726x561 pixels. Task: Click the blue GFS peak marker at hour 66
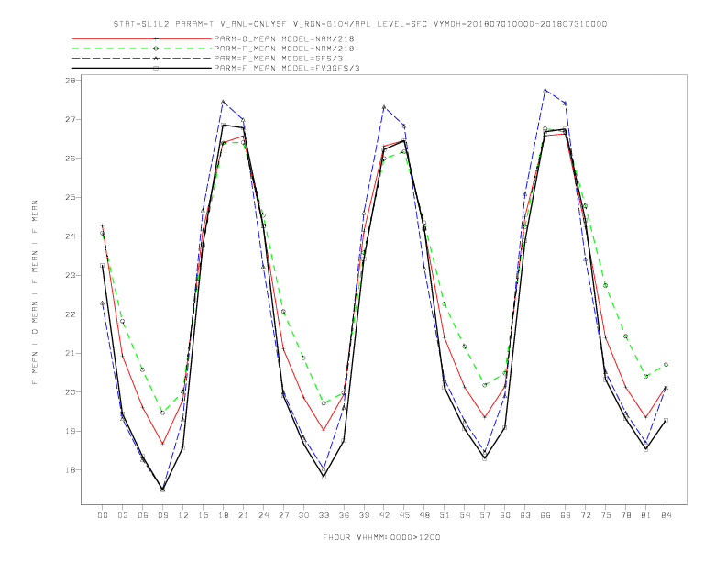(x=545, y=90)
